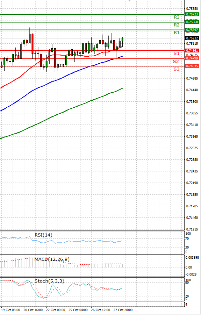Click the MACD scale value 0.003598
Image resolution: width=201 pixels, height=315 pixels.
[x=192, y=258]
